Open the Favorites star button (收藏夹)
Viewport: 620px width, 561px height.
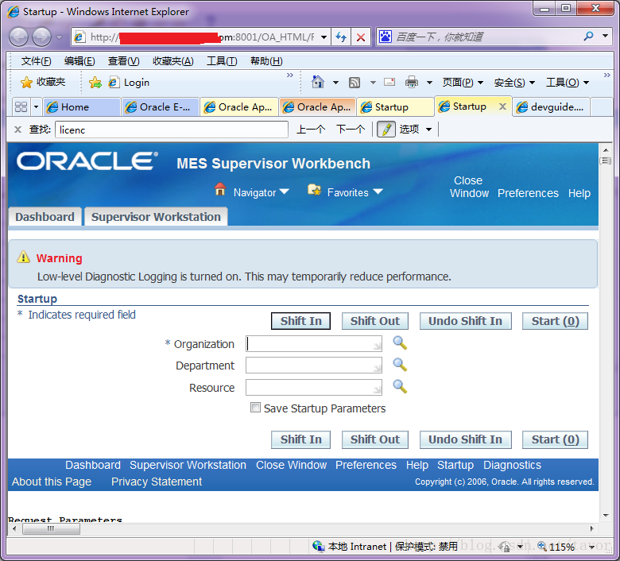[x=43, y=82]
